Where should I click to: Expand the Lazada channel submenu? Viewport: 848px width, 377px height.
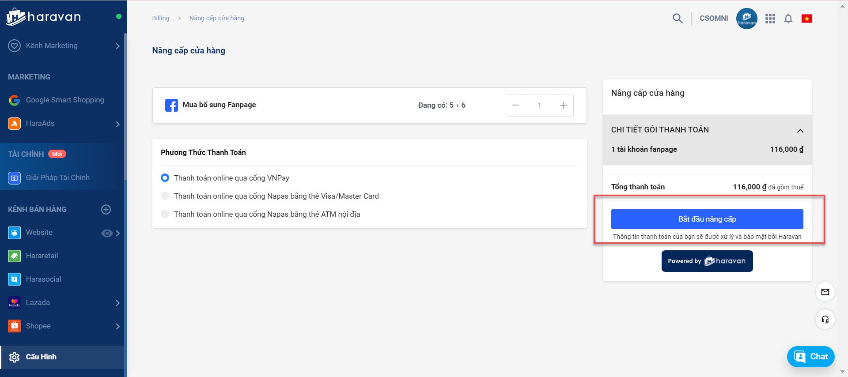click(117, 303)
